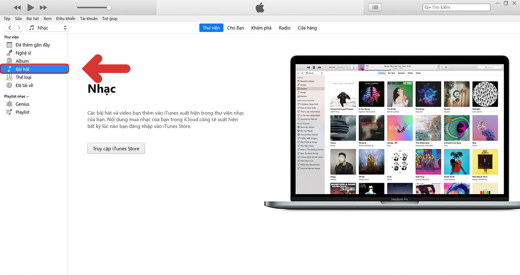Viewport: 520px width, 276px height.
Task: Switch to the Thư viện tab
Action: click(x=211, y=28)
